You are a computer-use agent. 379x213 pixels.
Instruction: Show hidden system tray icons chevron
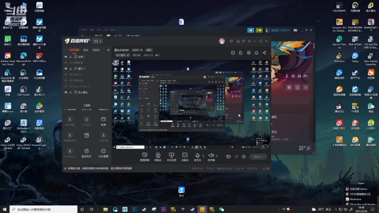[336, 209]
